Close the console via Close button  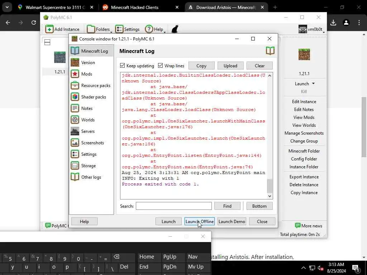[x=262, y=221]
